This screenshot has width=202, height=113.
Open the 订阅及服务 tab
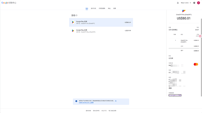102,8
